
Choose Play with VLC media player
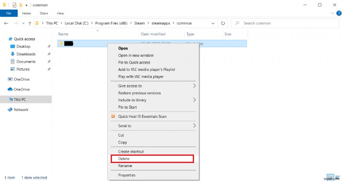(x=141, y=77)
